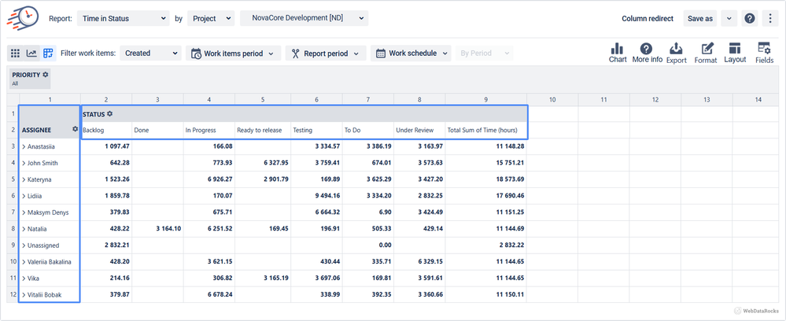Click the help question mark icon

coord(749,18)
